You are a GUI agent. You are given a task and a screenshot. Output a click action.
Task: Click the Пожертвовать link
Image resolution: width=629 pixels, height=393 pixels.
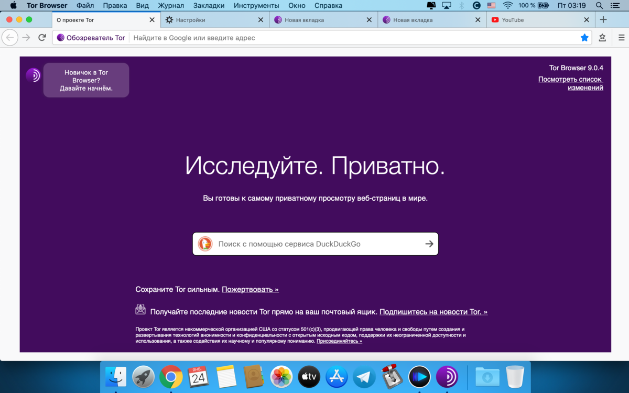coord(250,289)
